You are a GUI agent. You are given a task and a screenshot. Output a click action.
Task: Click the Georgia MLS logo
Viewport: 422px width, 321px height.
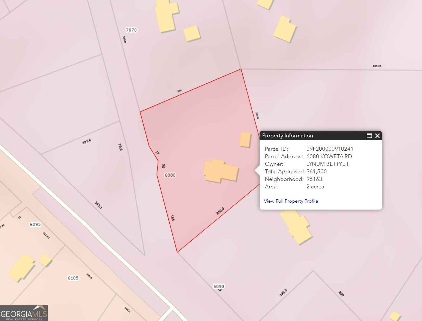(24, 313)
